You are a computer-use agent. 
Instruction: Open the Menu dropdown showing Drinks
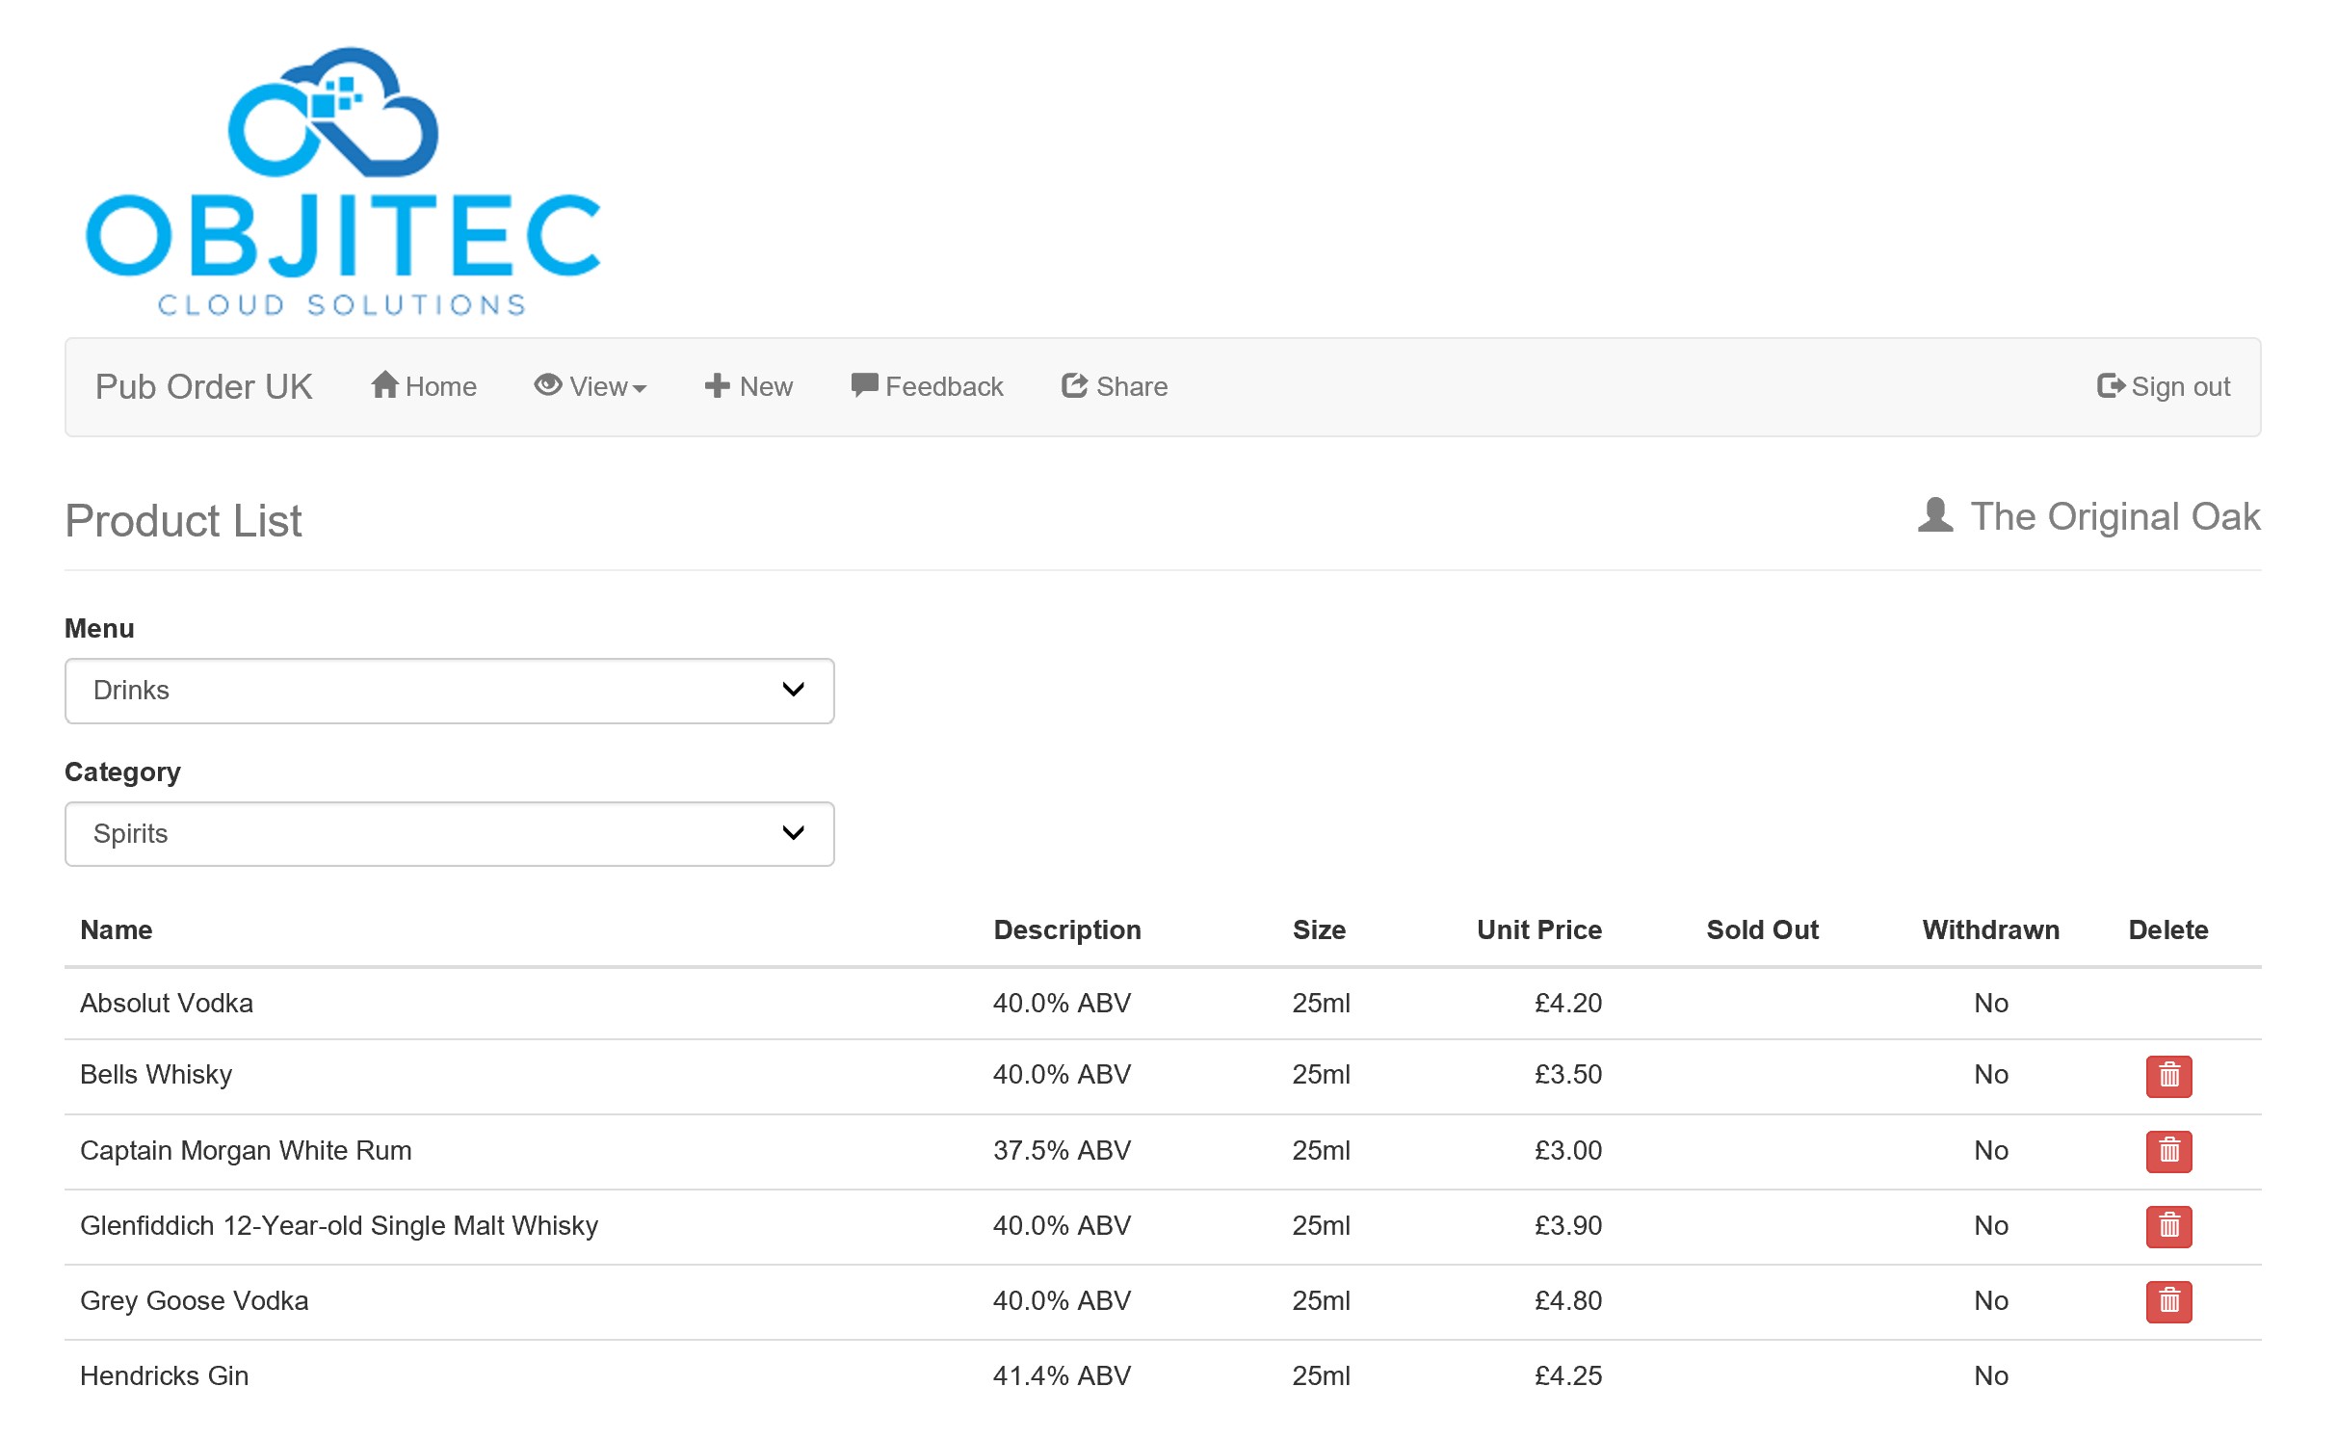point(449,691)
